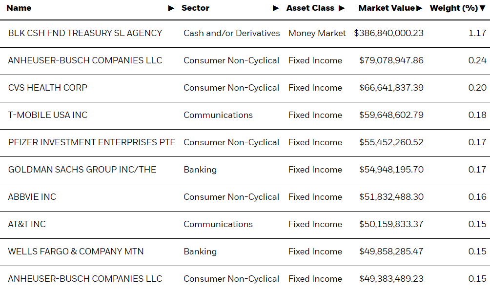The width and height of the screenshot is (490, 290).
Task: Select PFIZER INVESTMENT ENTERPRISES PTE name
Action: click(x=92, y=142)
